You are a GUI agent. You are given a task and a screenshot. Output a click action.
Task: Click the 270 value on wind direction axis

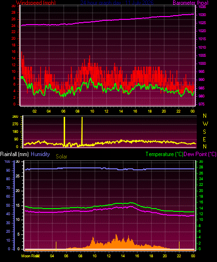click(x=15, y=124)
